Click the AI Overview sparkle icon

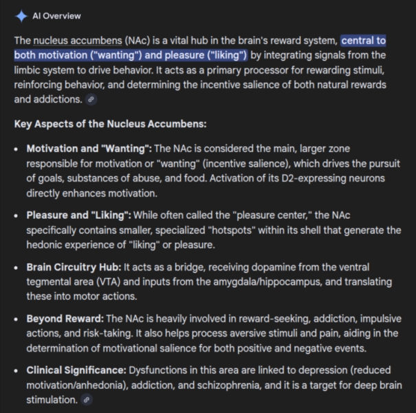(x=21, y=16)
